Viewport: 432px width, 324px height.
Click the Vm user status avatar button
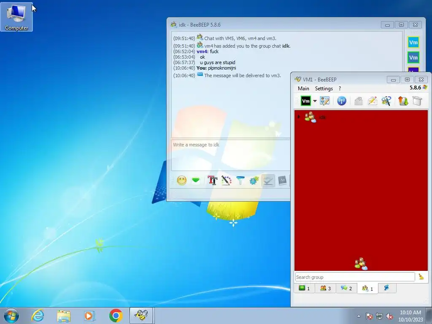[305, 101]
